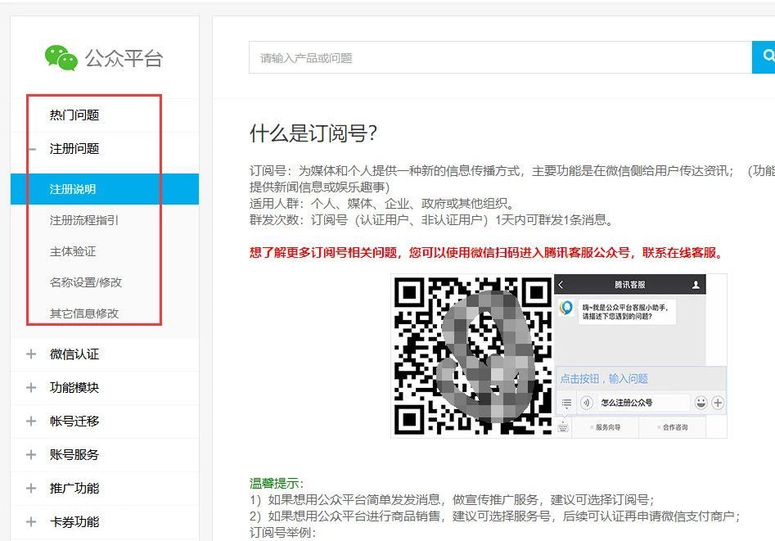Open the 账号服务 menu label
Screen dimensions: 775x541
click(x=74, y=454)
